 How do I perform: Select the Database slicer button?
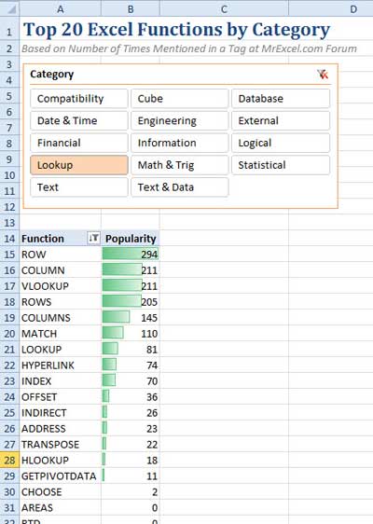click(281, 99)
